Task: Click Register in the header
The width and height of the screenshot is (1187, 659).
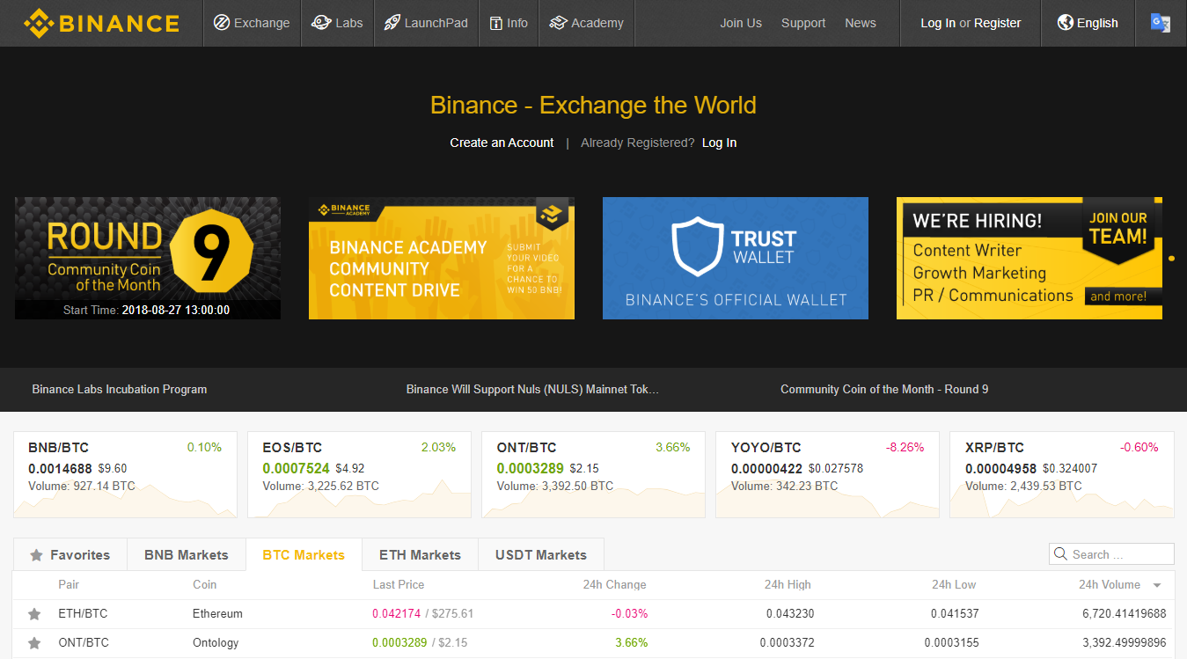Action: (998, 23)
